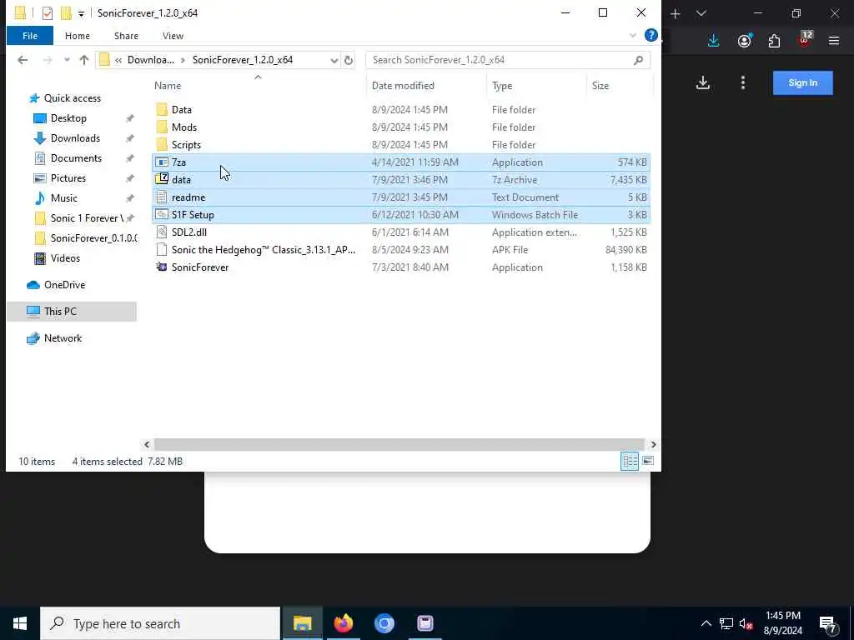Select the Sonic the Hedgehog APK file icon

click(x=162, y=249)
